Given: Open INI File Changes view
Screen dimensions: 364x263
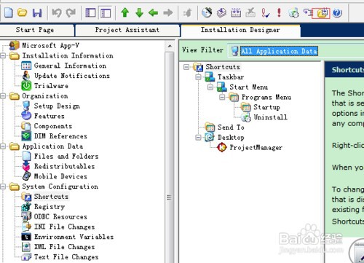Looking at the screenshot, I should tap(64, 227).
